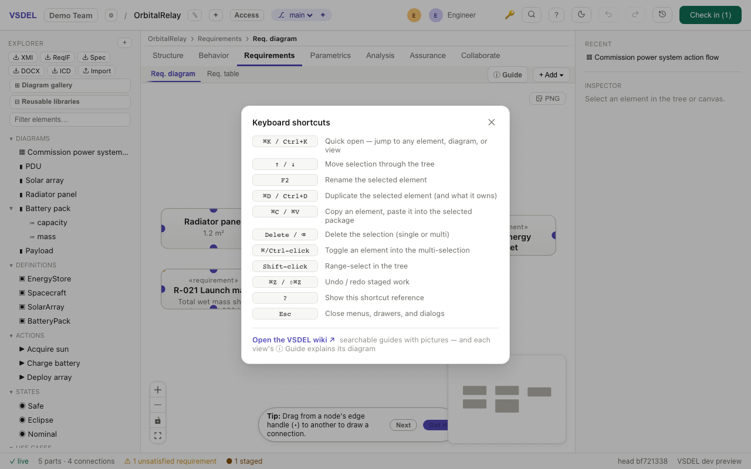
Task: Click the project settings gear icon
Action: 111,15
